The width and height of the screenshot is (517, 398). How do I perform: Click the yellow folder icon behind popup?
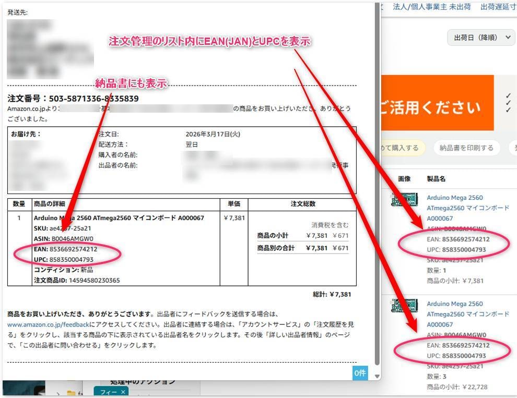pos(71,393)
